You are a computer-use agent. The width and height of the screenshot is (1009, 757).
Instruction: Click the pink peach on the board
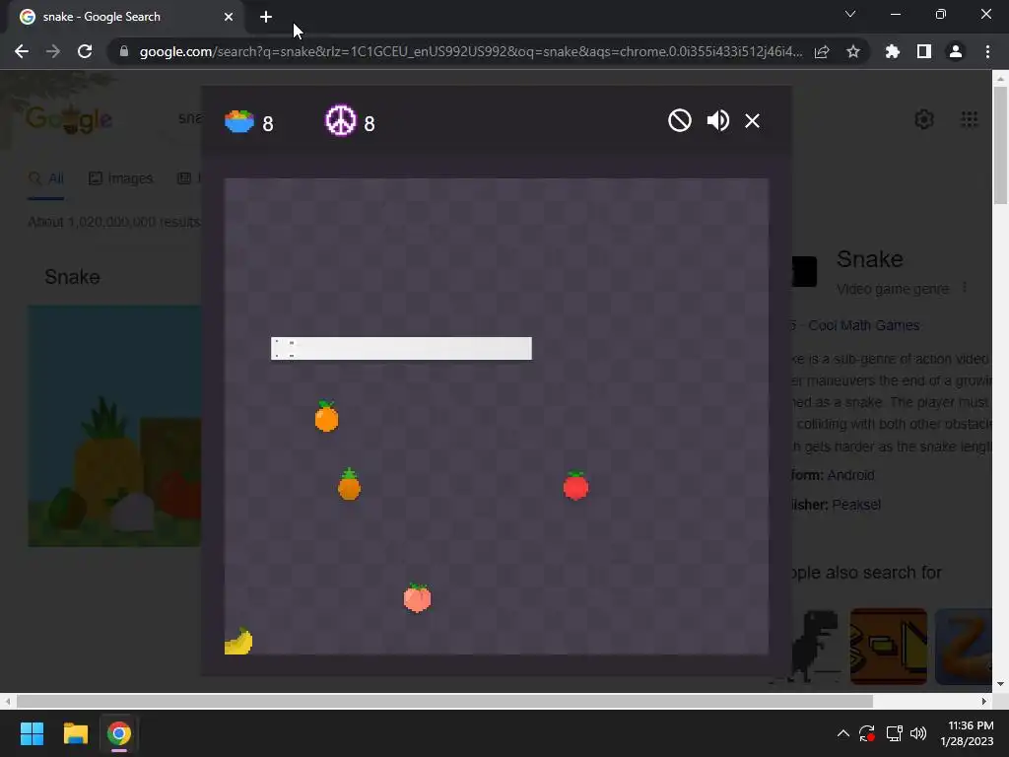click(417, 598)
